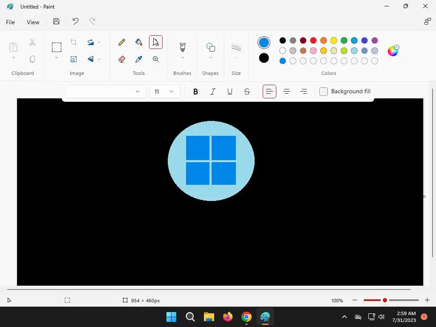Viewport: 436px width, 327px height.
Task: Click the Resize and skew icon
Action: (x=74, y=59)
